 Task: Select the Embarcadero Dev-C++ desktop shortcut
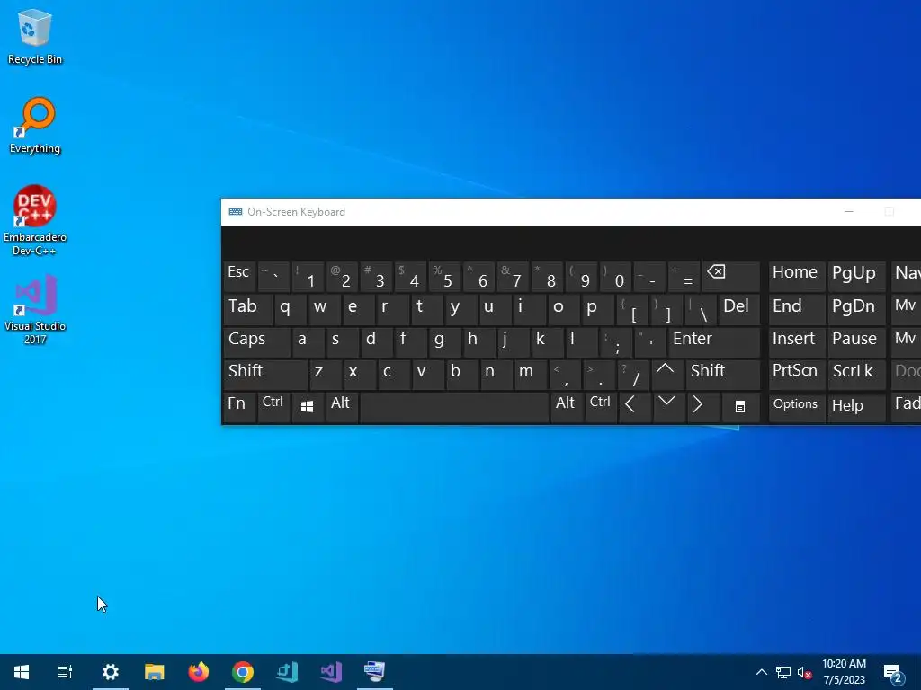click(35, 221)
